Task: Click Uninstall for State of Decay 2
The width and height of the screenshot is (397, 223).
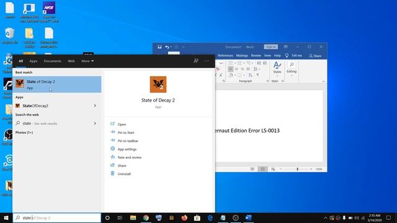Action: point(124,174)
